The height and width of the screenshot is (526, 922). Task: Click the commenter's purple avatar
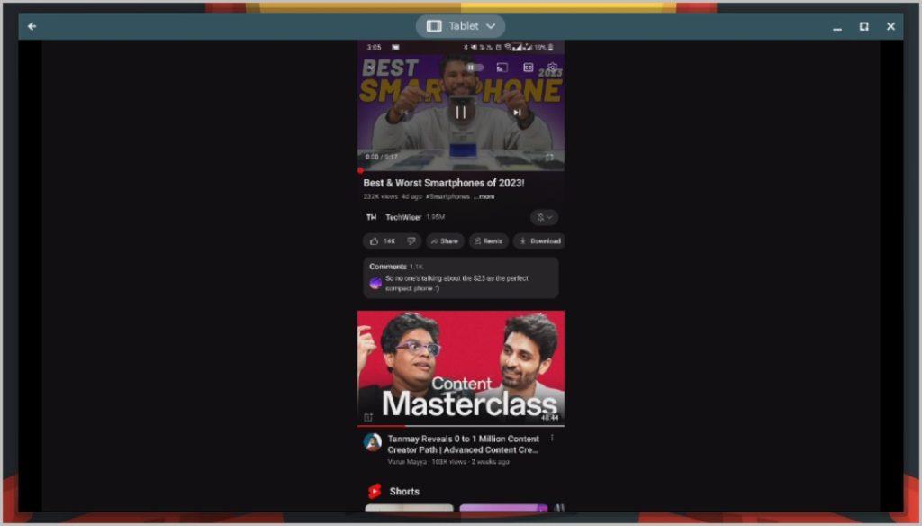[375, 284]
